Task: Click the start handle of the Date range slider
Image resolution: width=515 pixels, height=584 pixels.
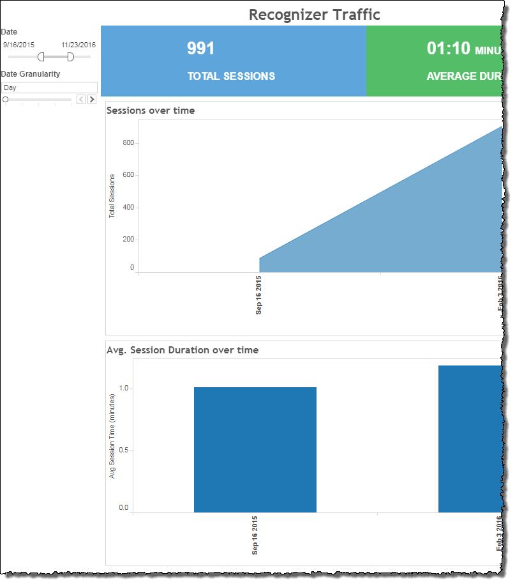Action: [41, 57]
